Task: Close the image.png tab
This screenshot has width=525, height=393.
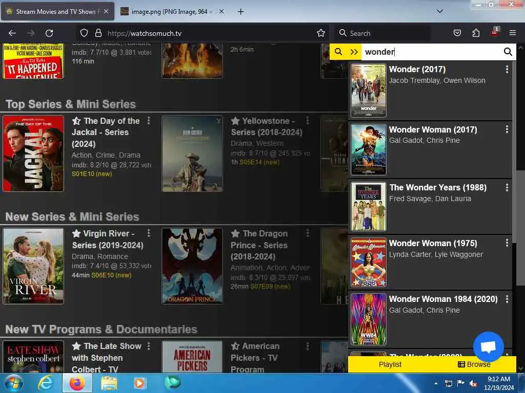Action: click(x=221, y=11)
